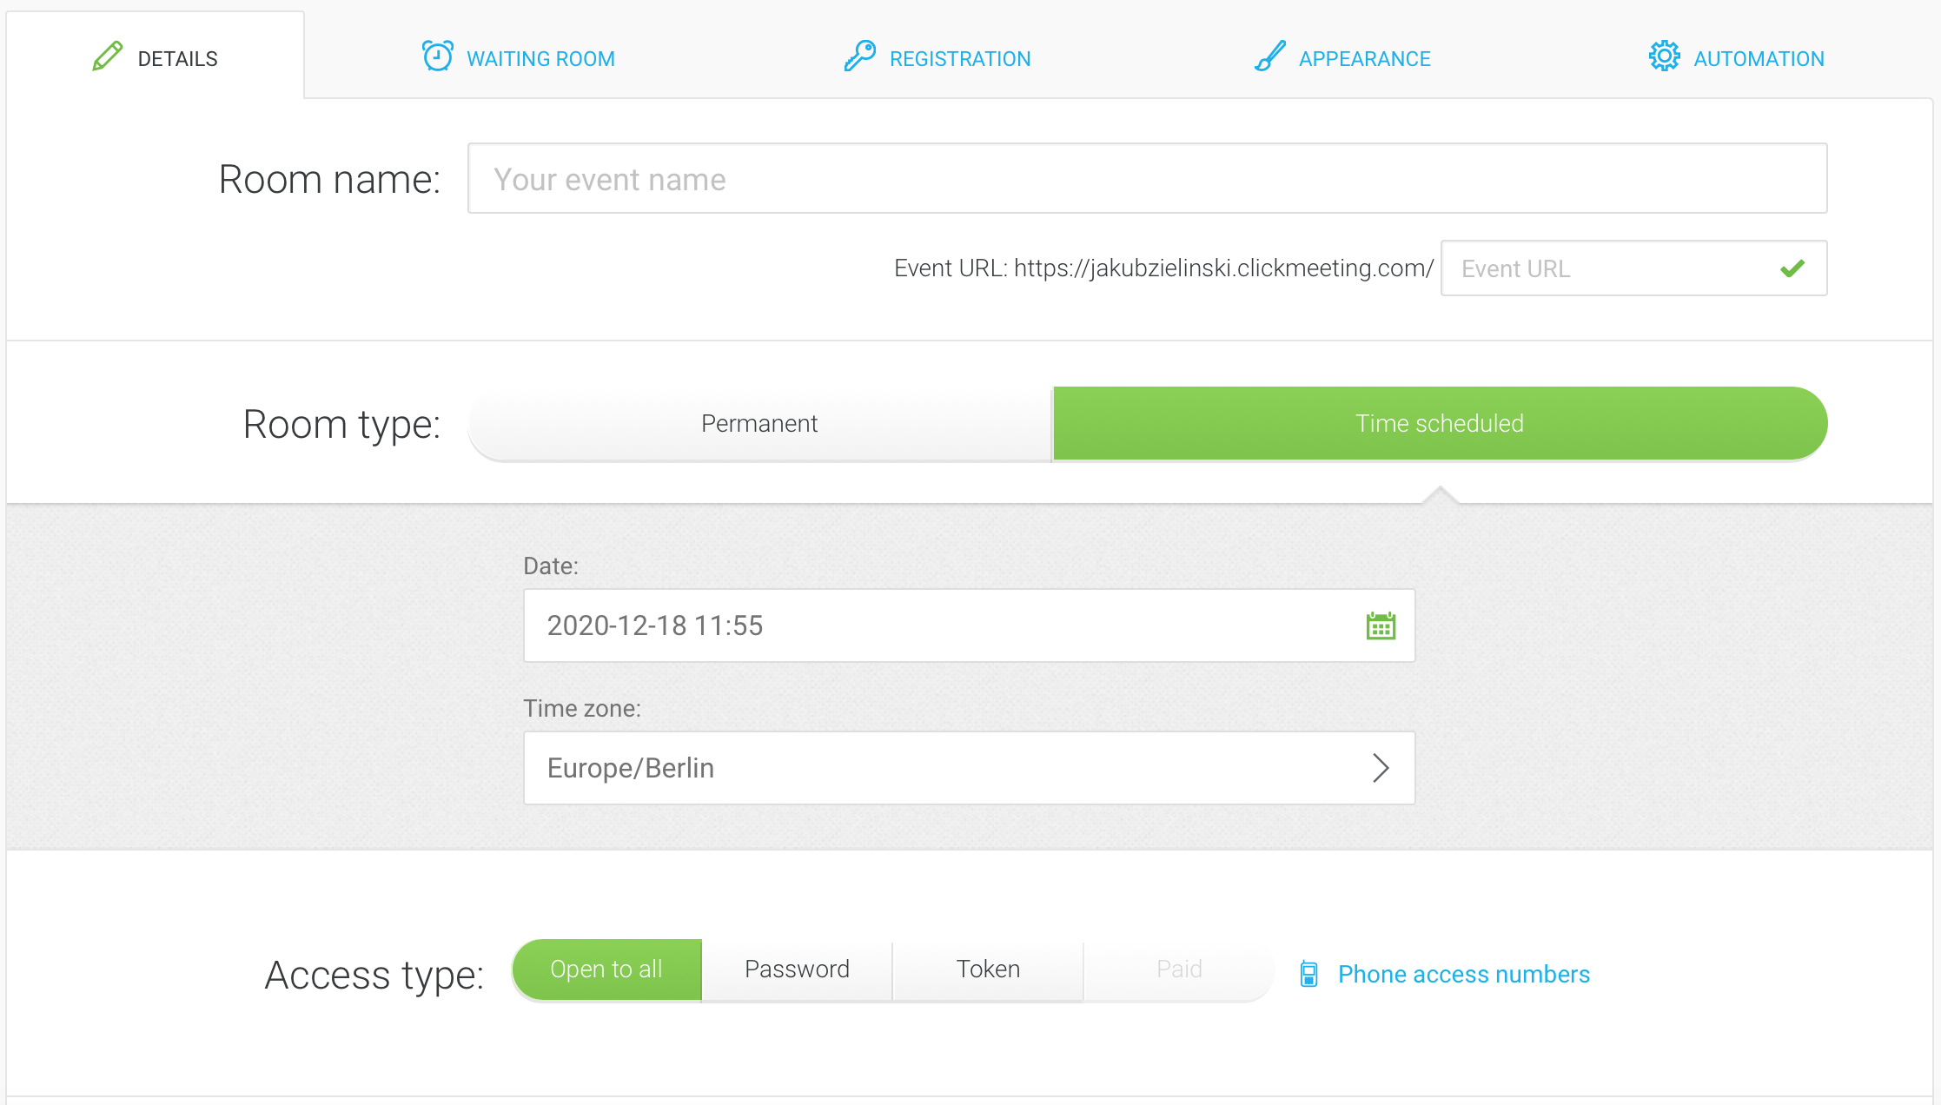Click the time zone chevron arrow

(x=1381, y=768)
